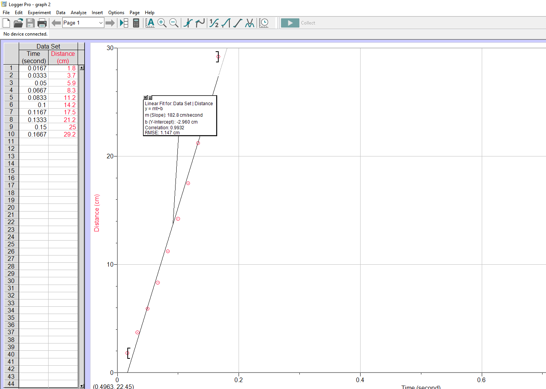Open the Experiment menu

click(39, 13)
